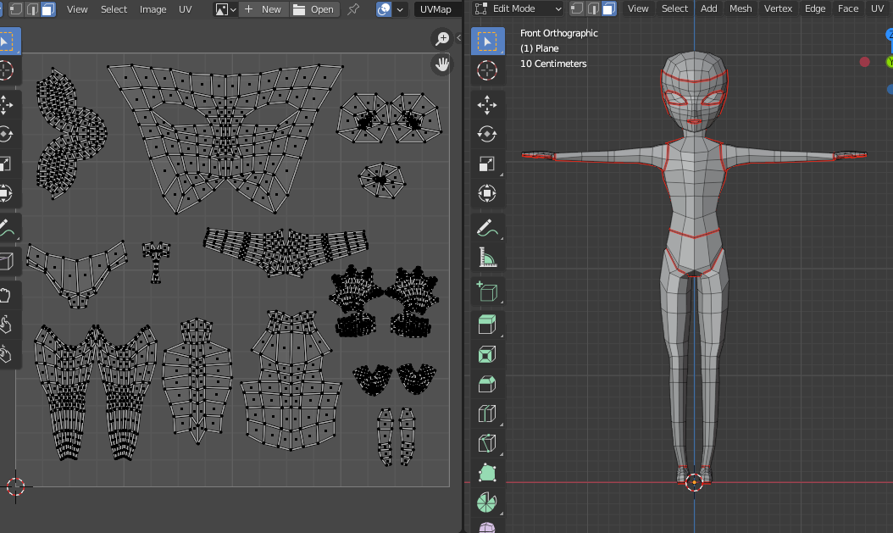Activate the Add Cube tool
893x533 pixels.
click(486, 291)
